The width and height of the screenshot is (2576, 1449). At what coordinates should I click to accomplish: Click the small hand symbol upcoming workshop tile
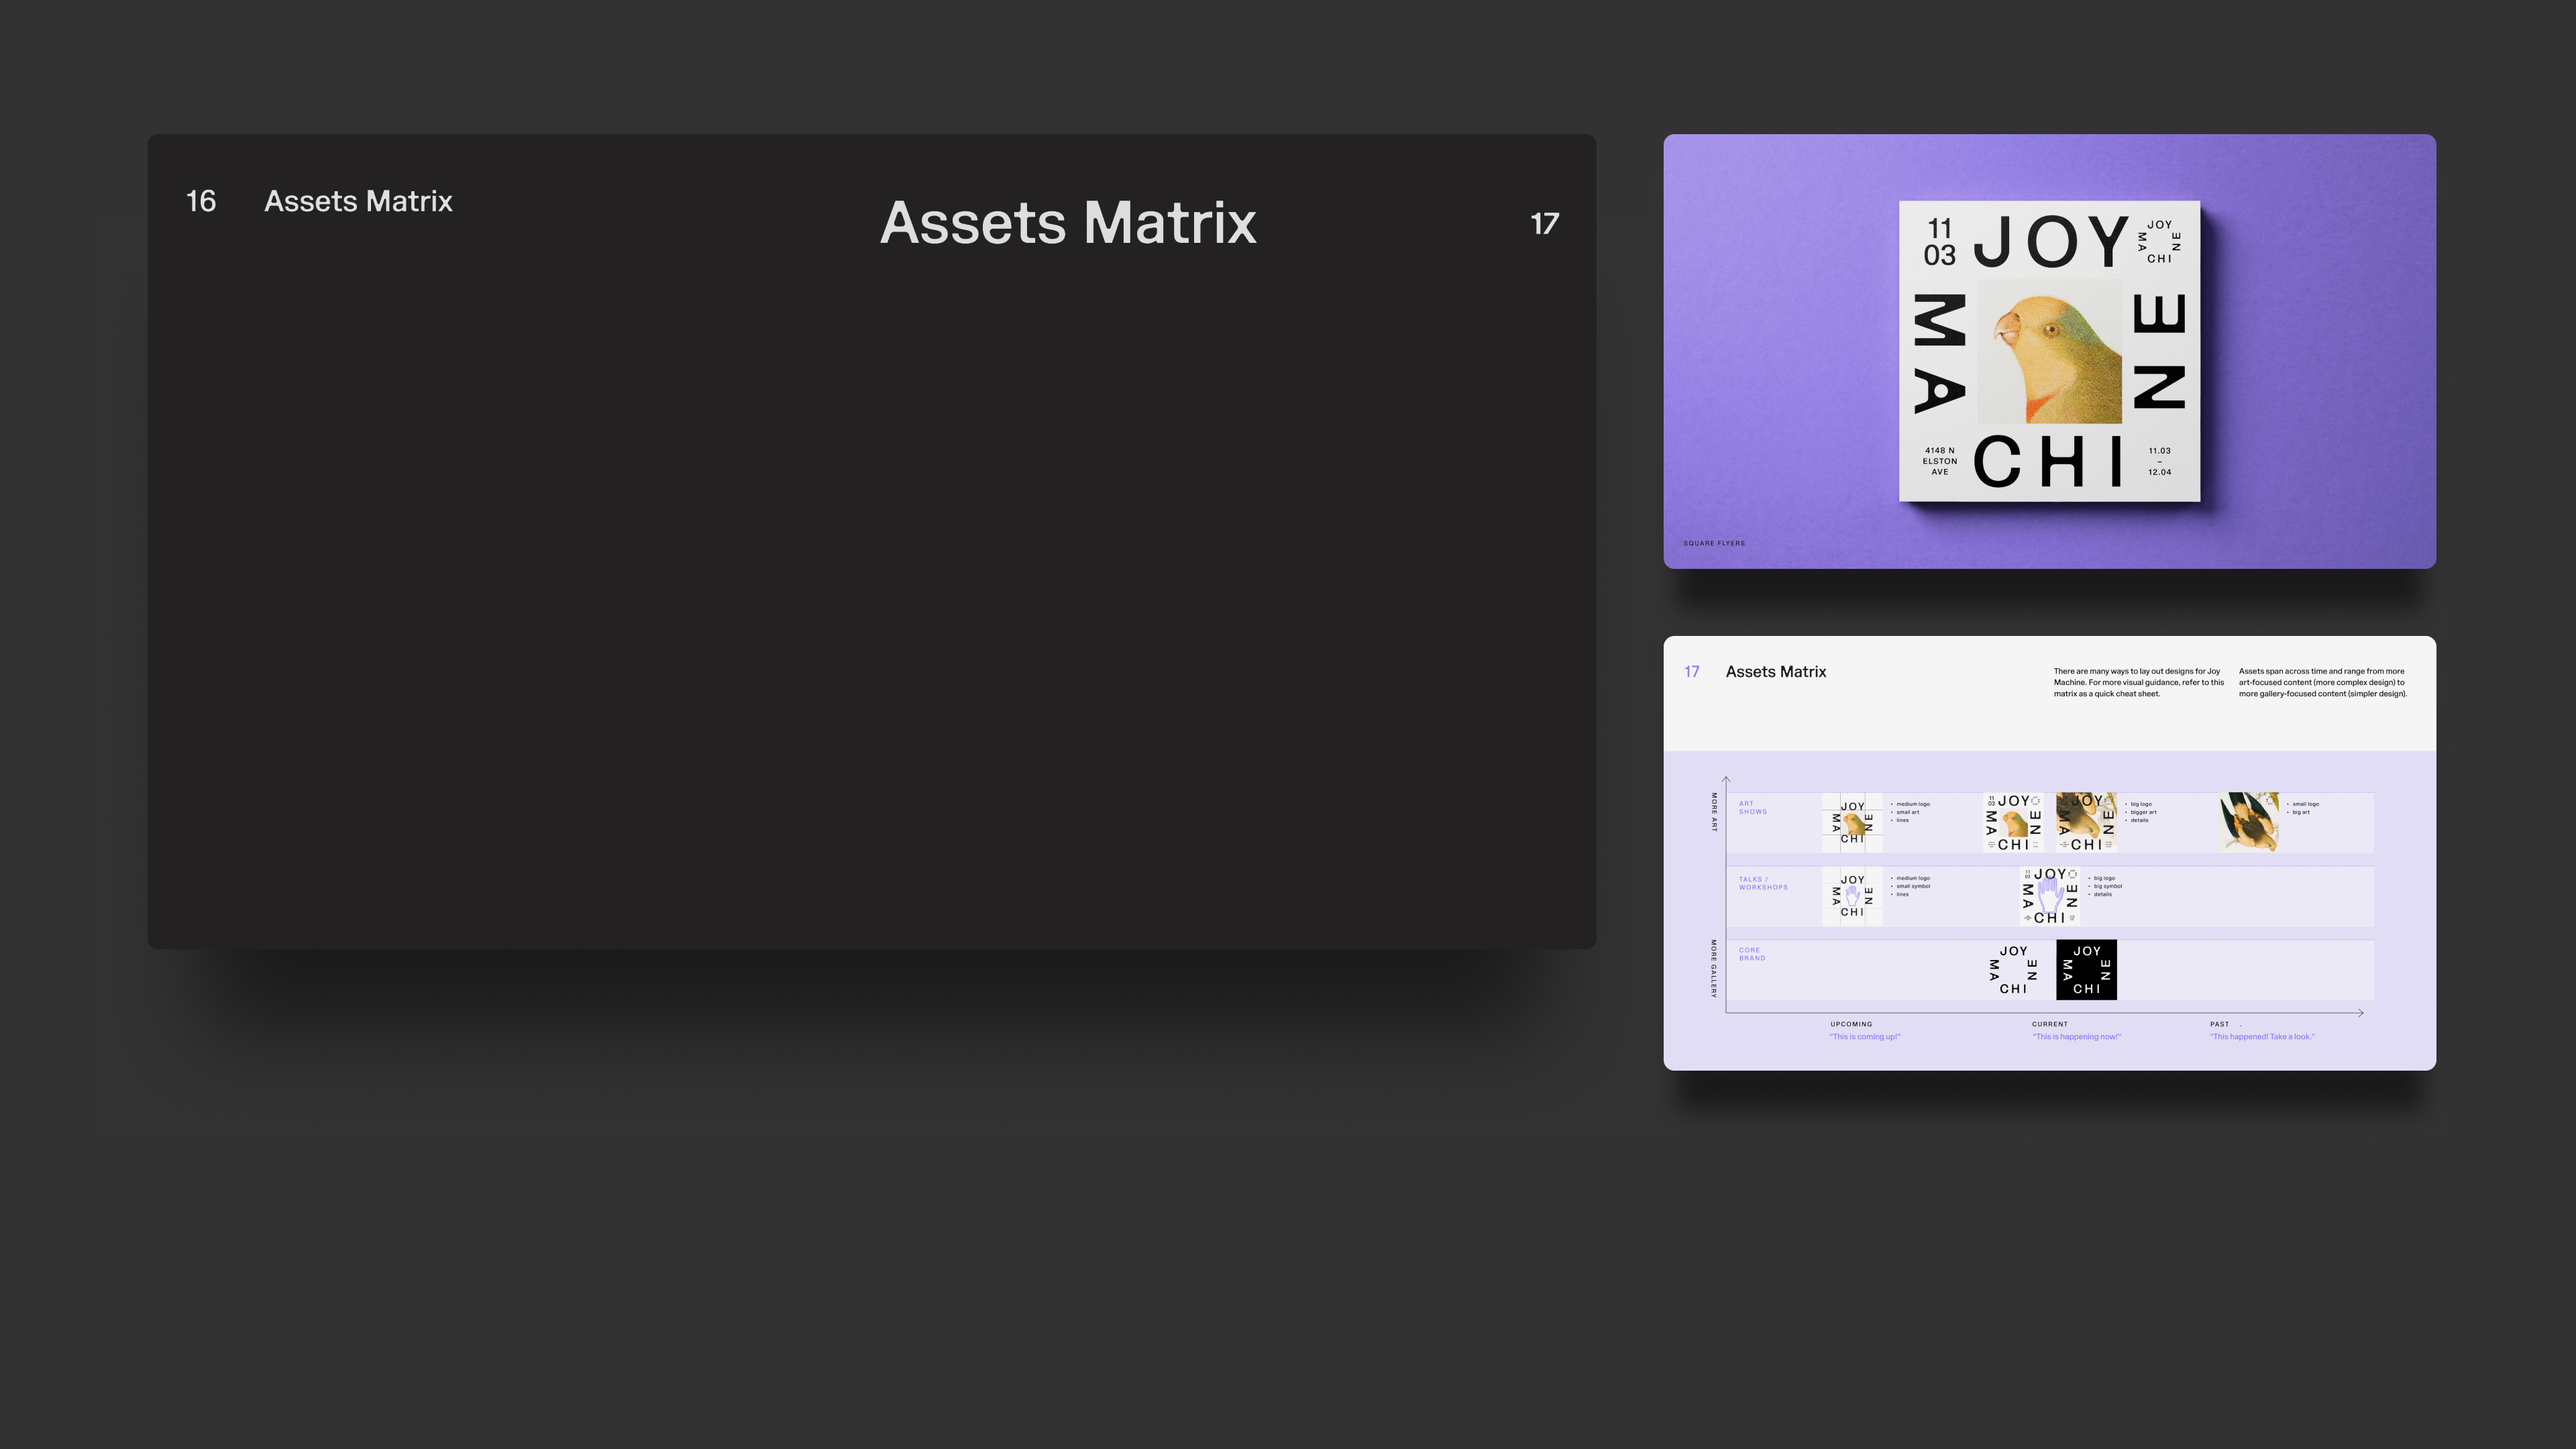point(1852,895)
